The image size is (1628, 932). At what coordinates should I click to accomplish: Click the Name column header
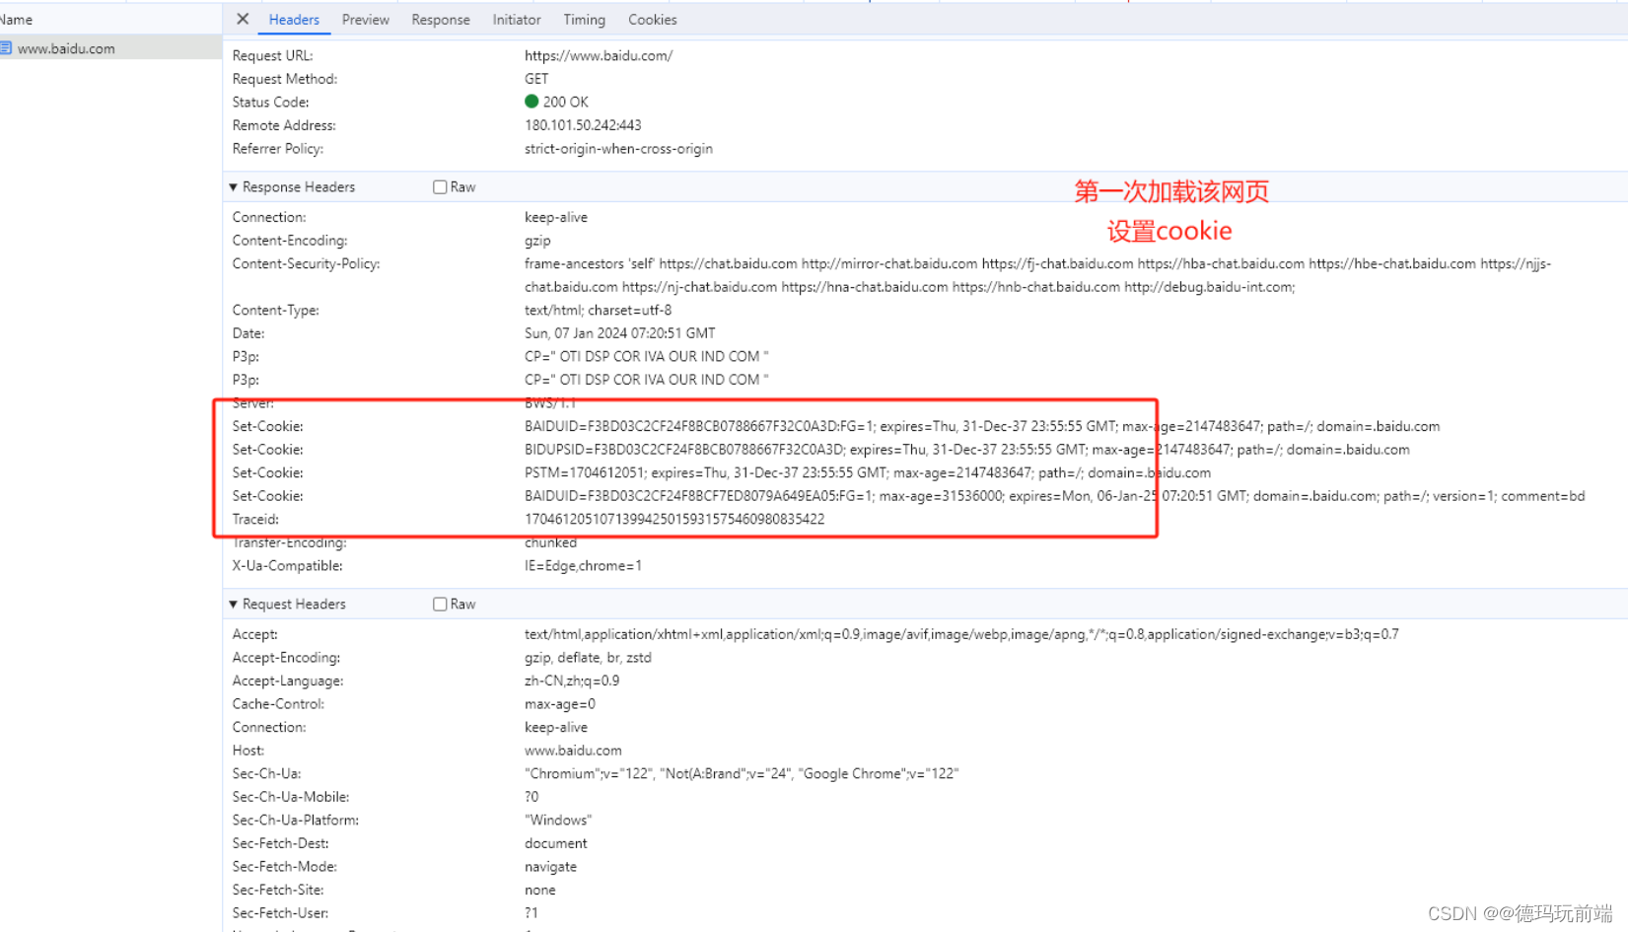[17, 20]
